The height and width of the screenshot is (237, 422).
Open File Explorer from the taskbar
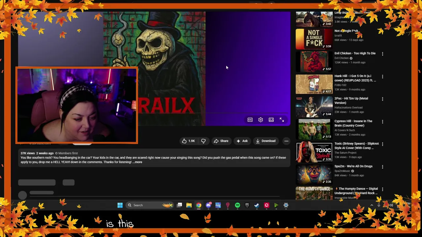[189, 205]
